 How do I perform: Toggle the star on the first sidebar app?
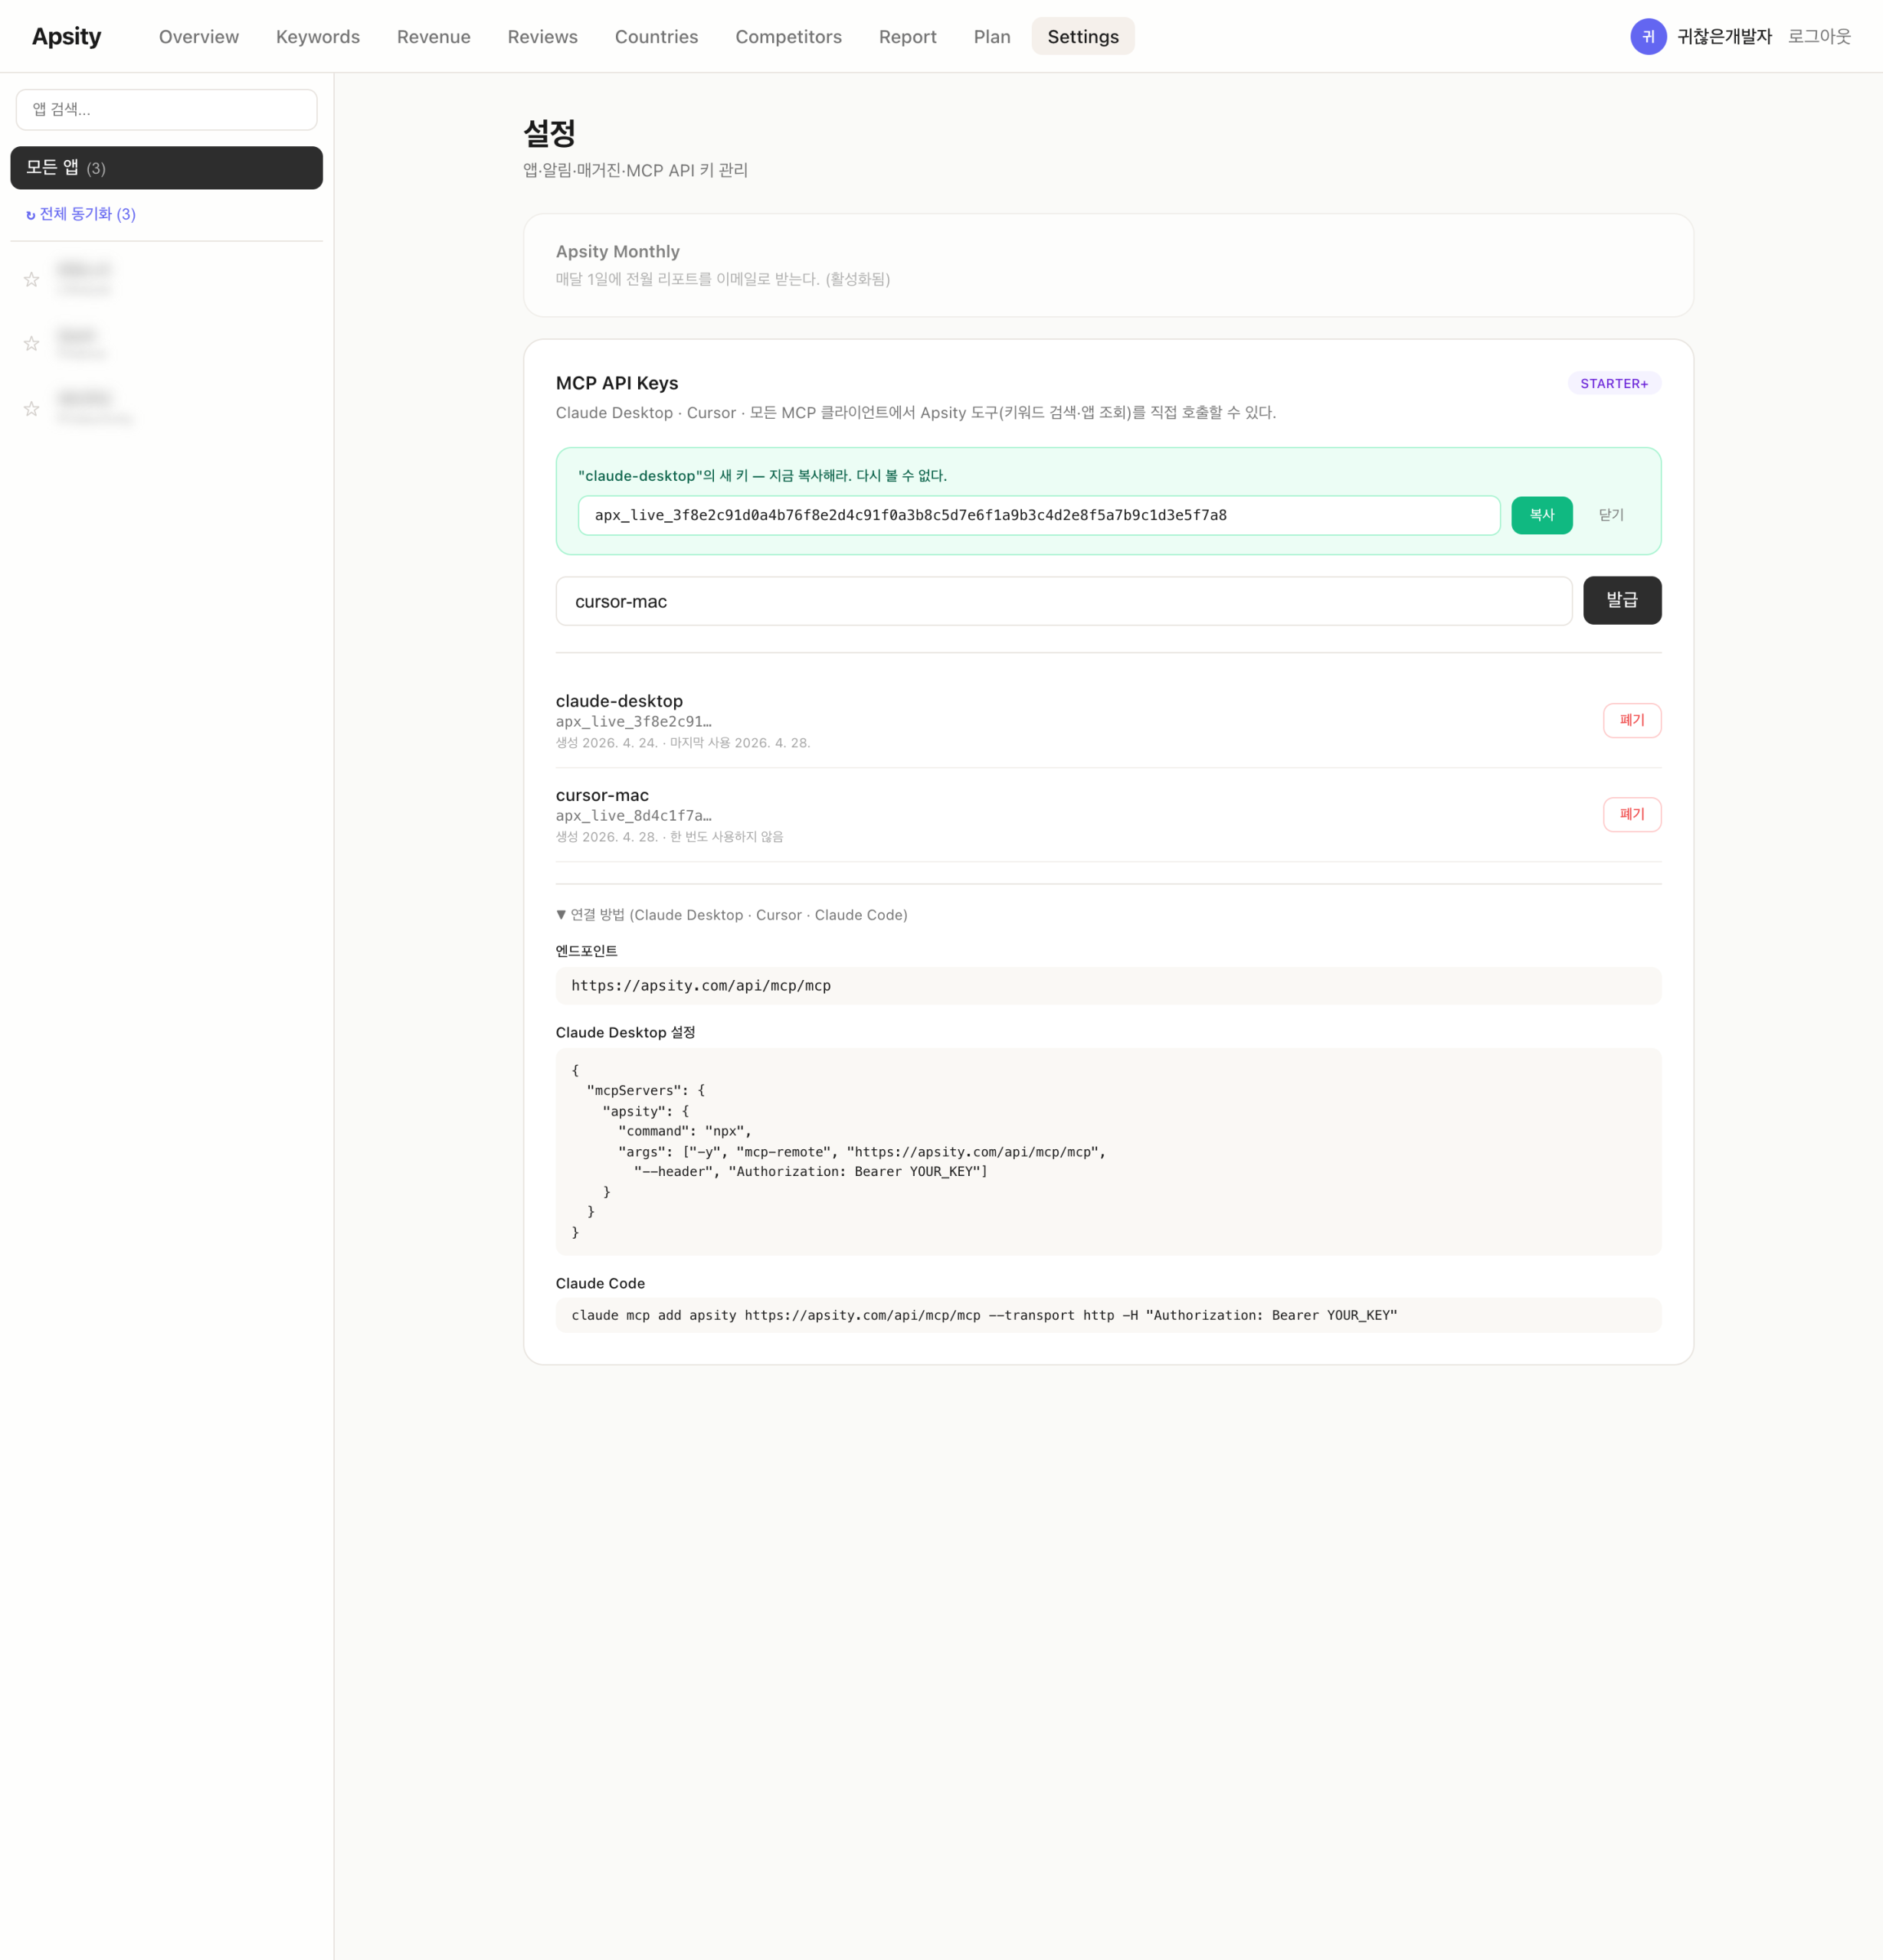pyautogui.click(x=31, y=280)
